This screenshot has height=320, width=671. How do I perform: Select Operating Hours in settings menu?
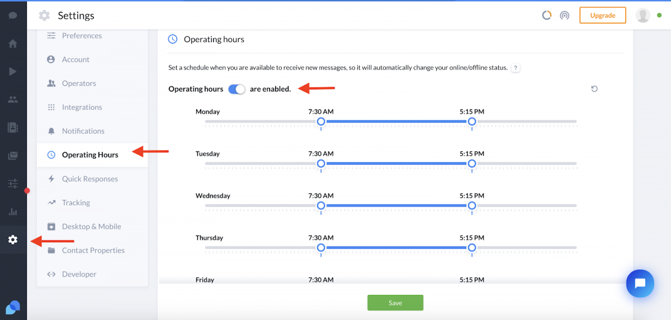click(x=92, y=155)
